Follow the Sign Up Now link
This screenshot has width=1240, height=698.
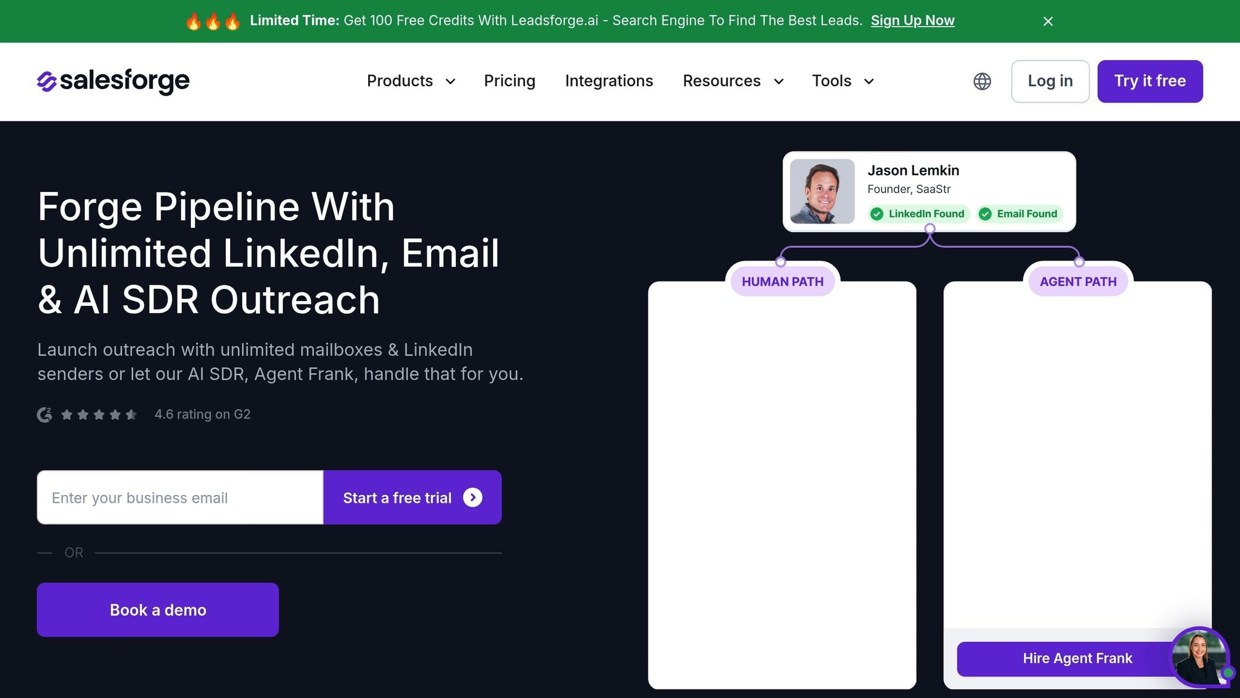pos(912,21)
